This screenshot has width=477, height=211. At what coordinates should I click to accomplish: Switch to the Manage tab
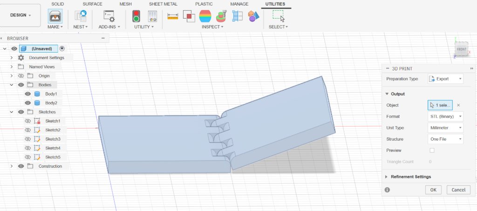click(x=239, y=4)
